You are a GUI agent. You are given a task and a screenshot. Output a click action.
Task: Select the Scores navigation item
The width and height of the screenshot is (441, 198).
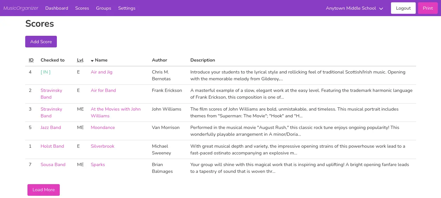pos(82,8)
